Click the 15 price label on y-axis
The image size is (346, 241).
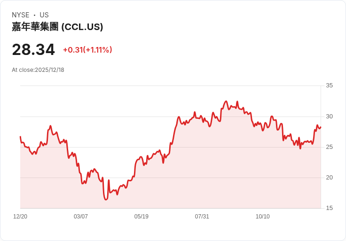[x=329, y=208]
